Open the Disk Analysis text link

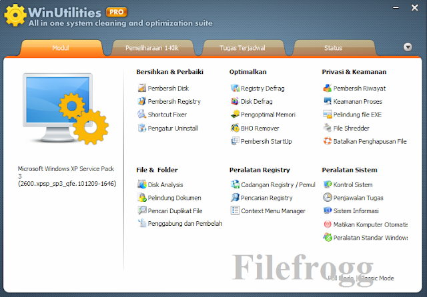[165, 184]
